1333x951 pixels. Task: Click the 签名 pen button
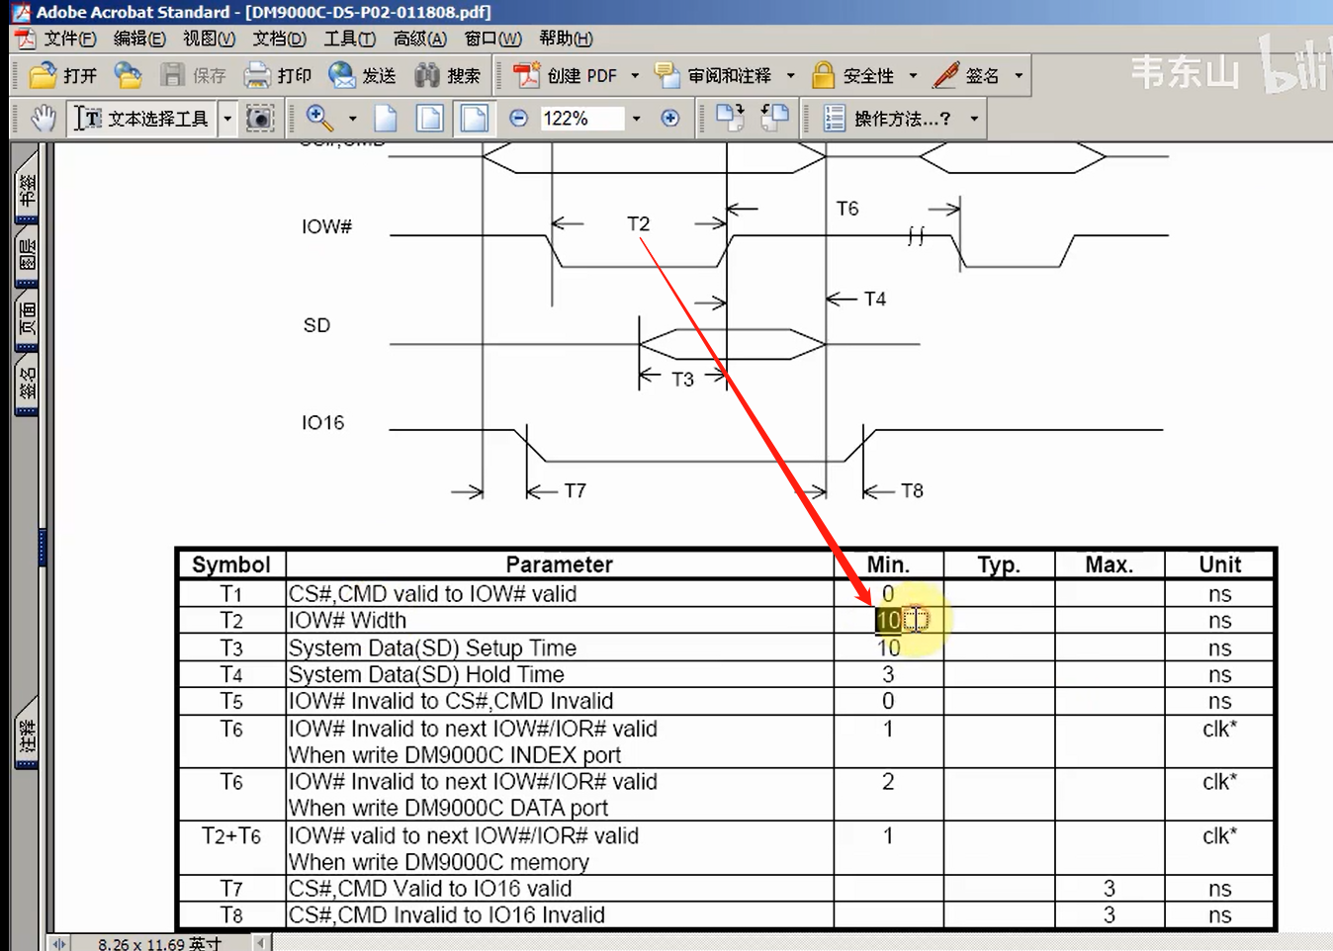point(966,76)
